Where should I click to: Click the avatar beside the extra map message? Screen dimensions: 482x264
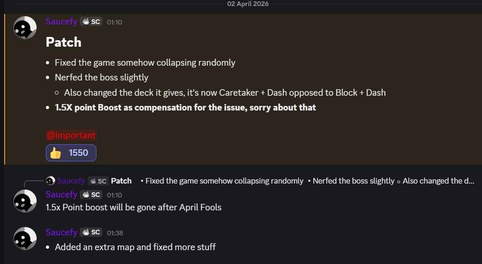tap(25, 239)
